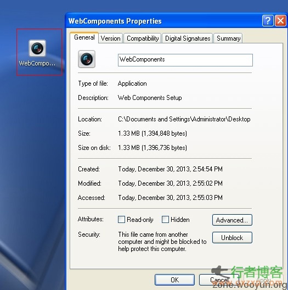
Task: Click the Unblock security button
Action: point(232,238)
